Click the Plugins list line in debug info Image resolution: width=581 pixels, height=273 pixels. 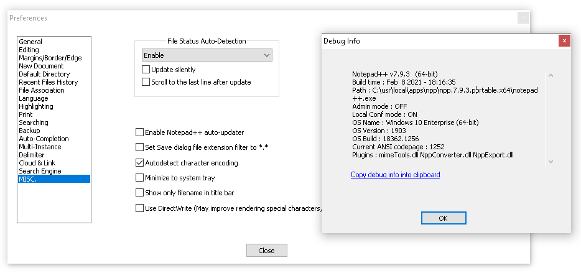click(433, 155)
